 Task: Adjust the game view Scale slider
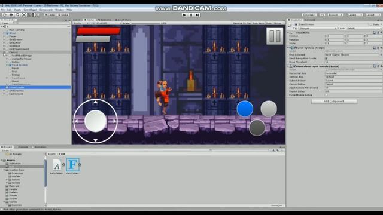[145, 23]
